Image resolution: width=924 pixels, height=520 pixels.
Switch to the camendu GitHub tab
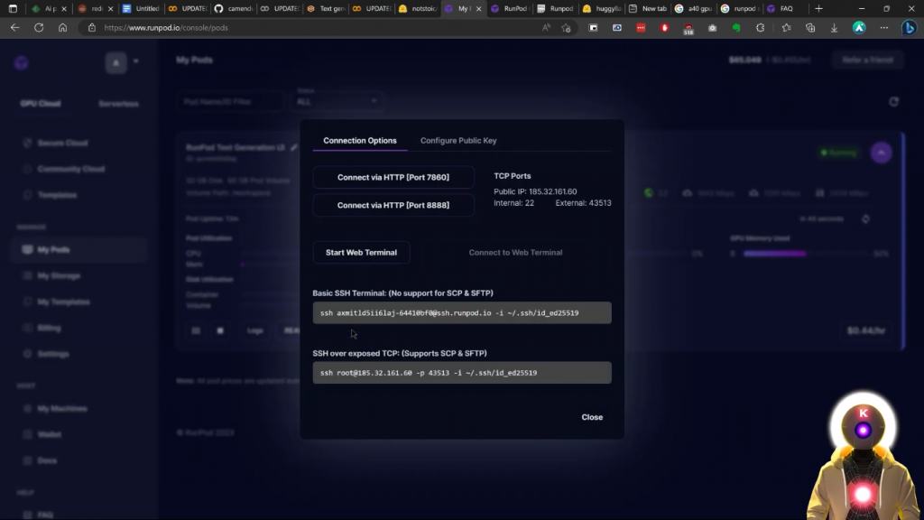(x=234, y=9)
